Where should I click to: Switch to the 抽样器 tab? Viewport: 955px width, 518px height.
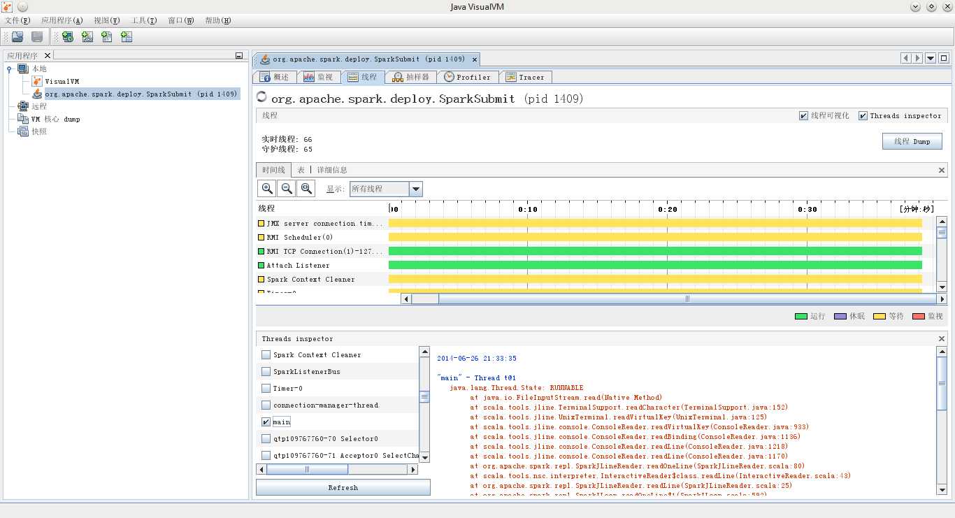pyautogui.click(x=411, y=77)
